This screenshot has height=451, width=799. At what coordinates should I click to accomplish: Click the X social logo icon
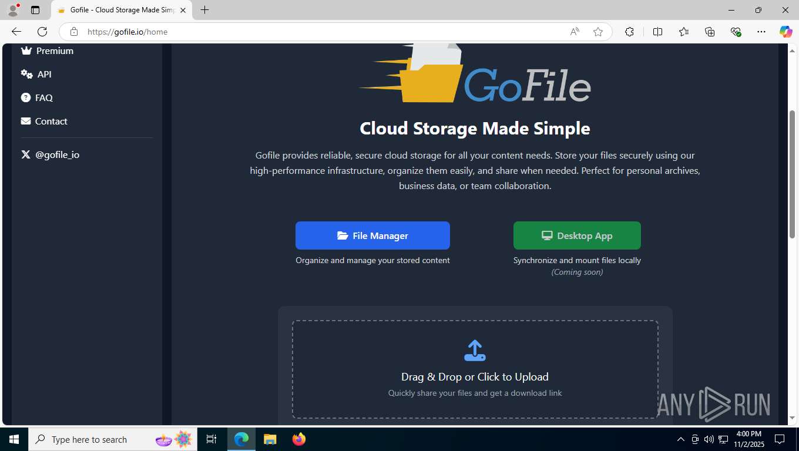point(25,154)
